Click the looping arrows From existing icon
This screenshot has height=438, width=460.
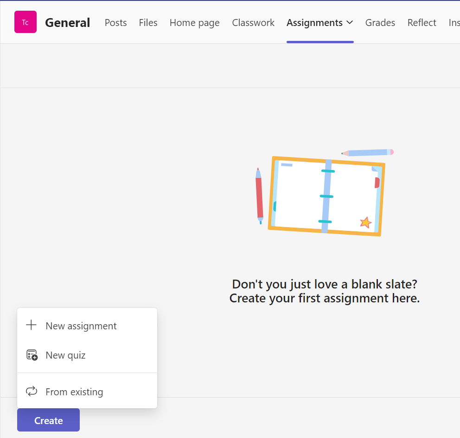pos(32,392)
